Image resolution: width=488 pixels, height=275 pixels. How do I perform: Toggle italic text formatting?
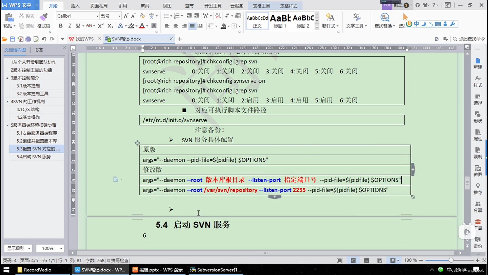pyautogui.click(x=70, y=26)
